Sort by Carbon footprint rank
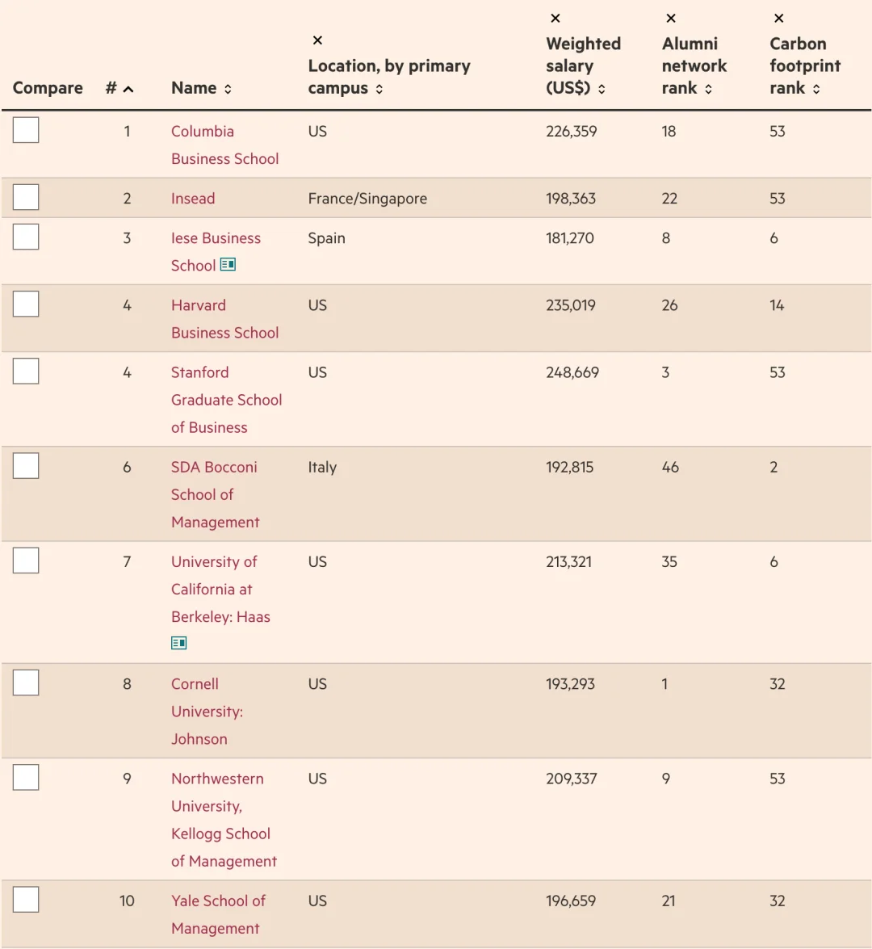The width and height of the screenshot is (872, 949). (x=816, y=89)
